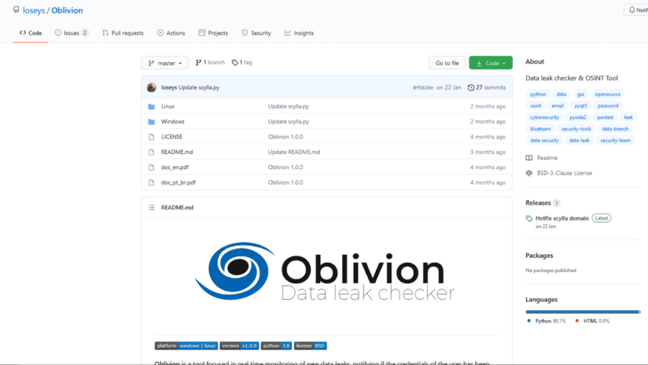Image resolution: width=648 pixels, height=365 pixels.
Task: Expand the master branch dropdown
Action: coord(165,63)
